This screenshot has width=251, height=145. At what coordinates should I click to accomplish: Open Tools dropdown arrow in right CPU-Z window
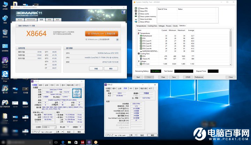click(136, 135)
